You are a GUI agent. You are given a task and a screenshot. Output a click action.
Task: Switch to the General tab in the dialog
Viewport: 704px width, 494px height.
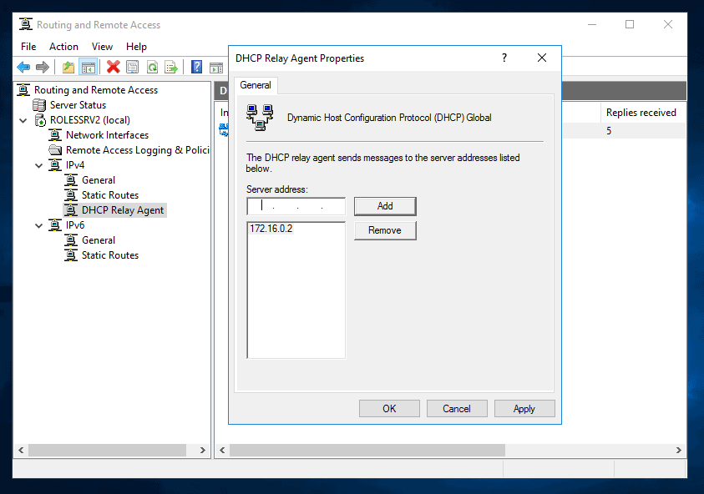[x=256, y=85]
